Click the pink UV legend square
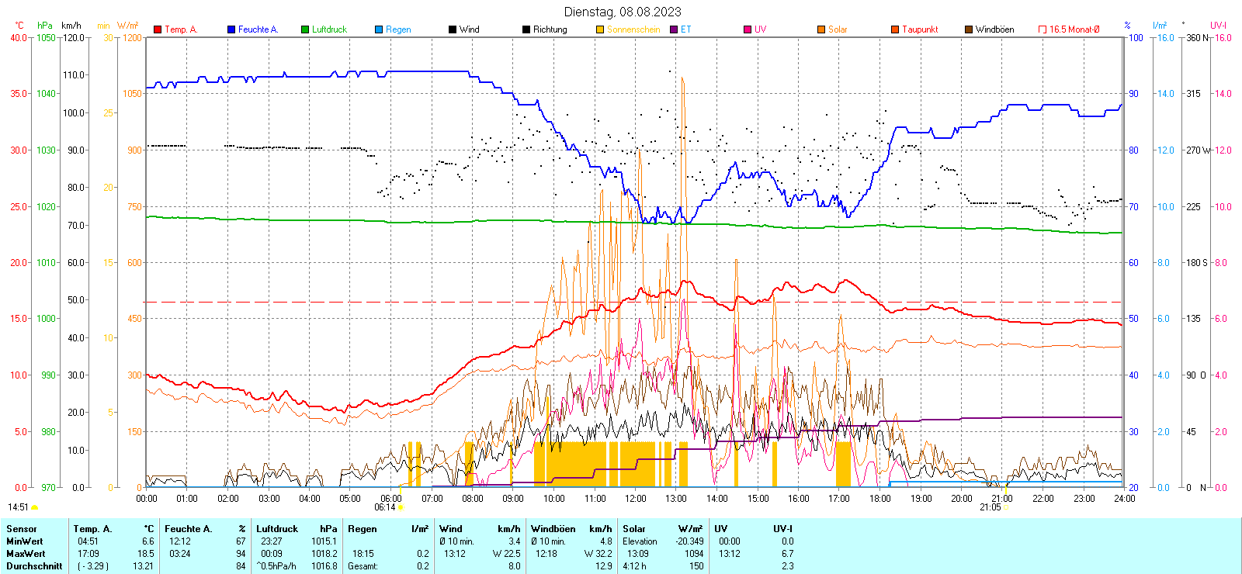Viewport: 1242px width, 574px height. [x=748, y=29]
